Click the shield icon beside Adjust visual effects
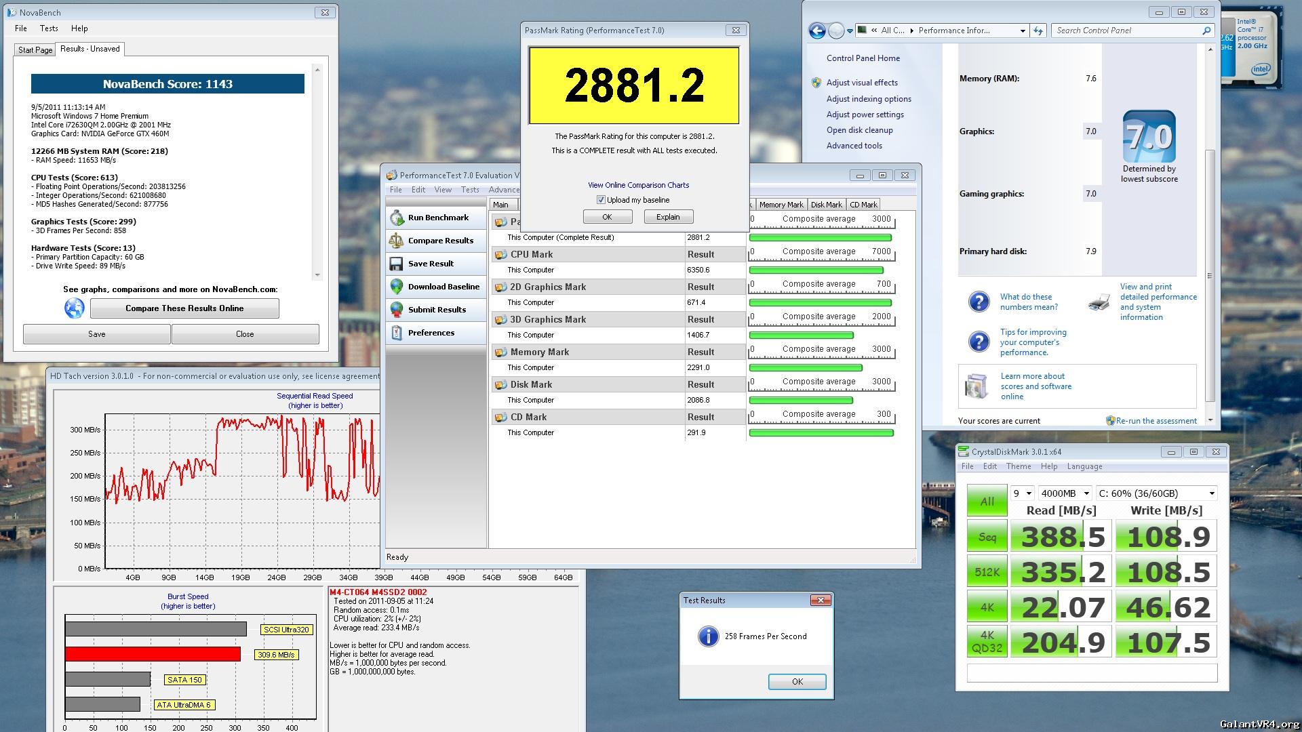This screenshot has width=1302, height=732. click(816, 83)
